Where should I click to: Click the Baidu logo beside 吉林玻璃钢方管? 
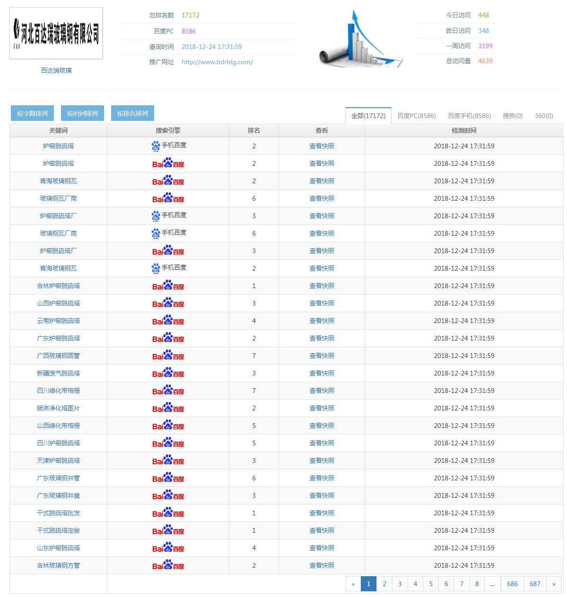click(x=168, y=565)
